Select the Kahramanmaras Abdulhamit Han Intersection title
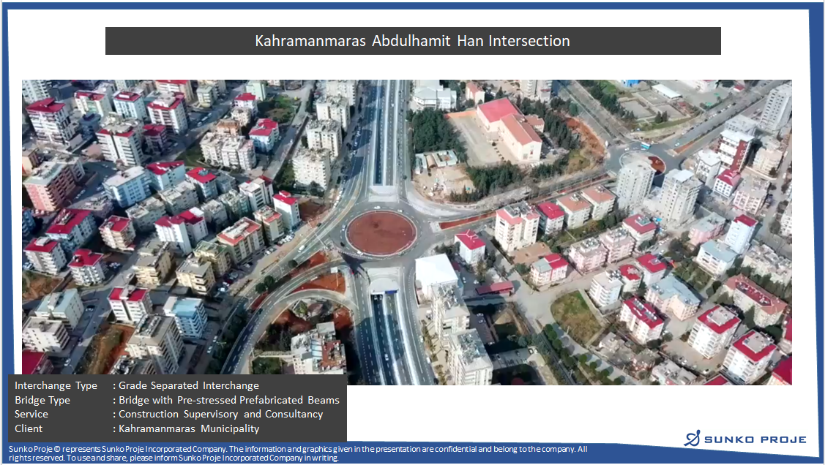 pyautogui.click(x=412, y=41)
